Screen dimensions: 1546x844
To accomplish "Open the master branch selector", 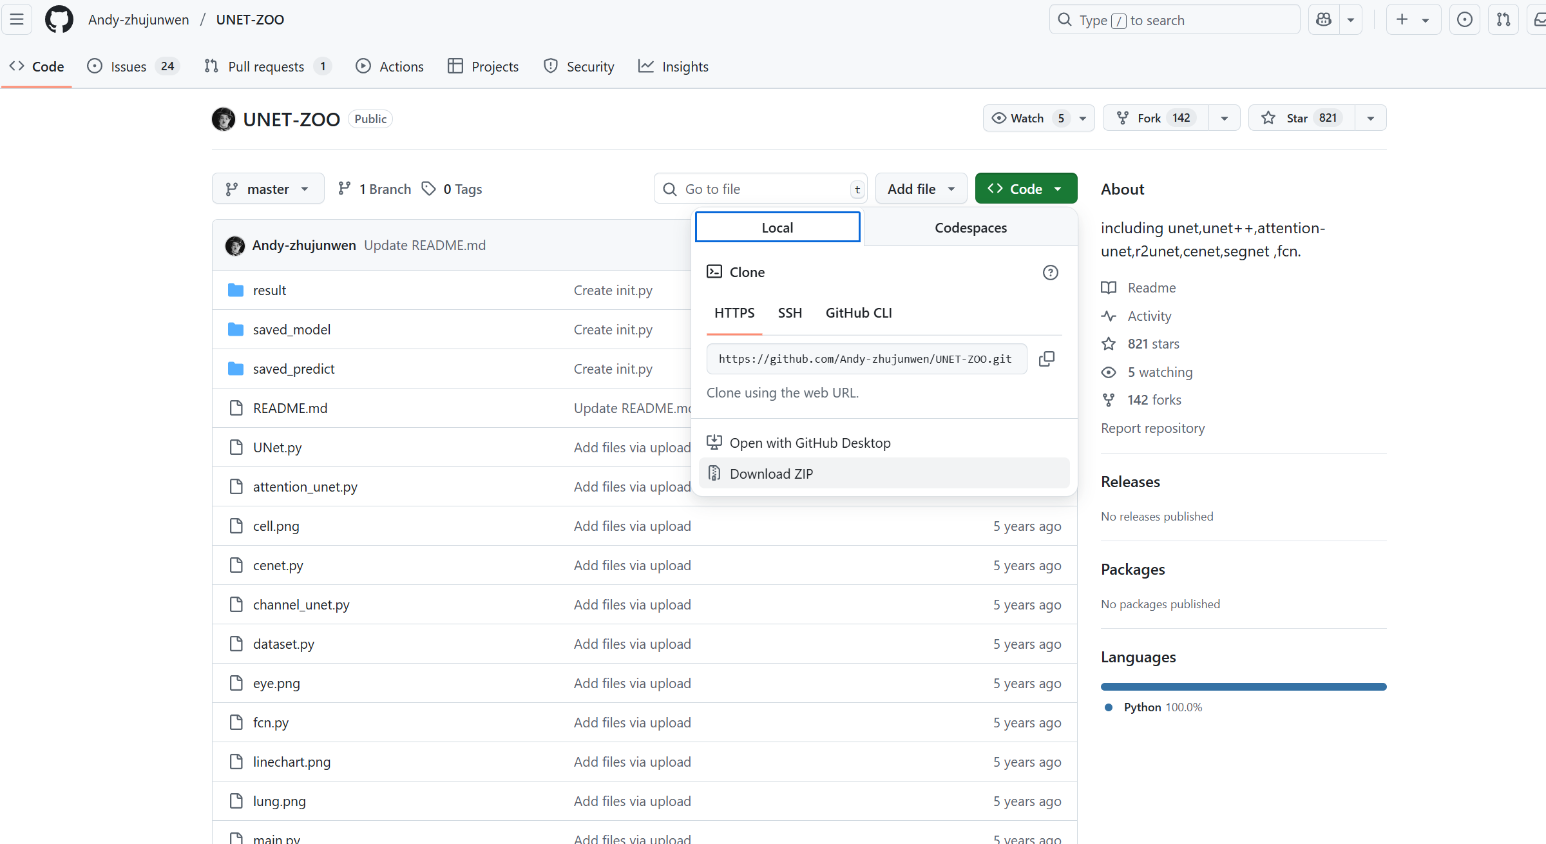I will pos(268,189).
